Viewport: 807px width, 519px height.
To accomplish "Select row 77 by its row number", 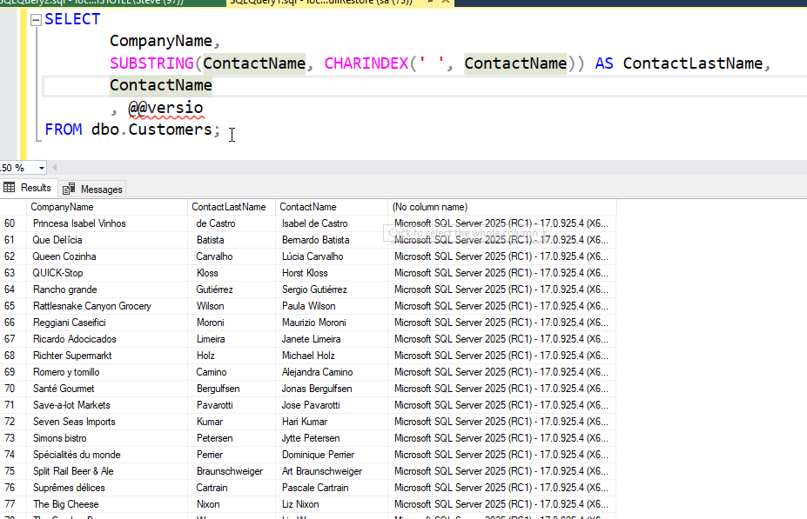I will pos(10,504).
